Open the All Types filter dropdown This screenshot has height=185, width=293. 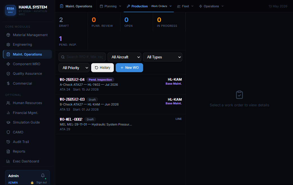point(163,57)
